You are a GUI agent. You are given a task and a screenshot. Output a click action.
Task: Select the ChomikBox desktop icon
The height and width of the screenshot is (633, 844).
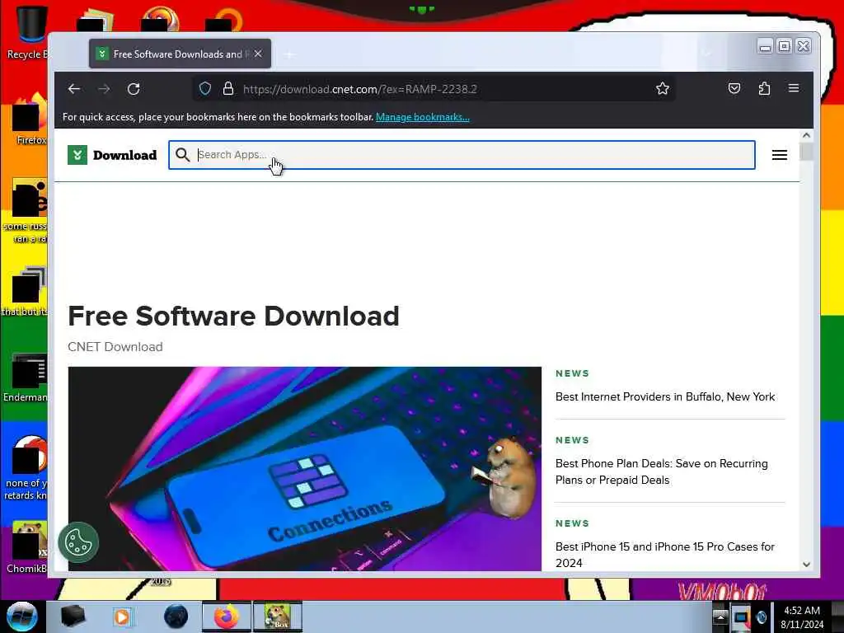point(27,547)
